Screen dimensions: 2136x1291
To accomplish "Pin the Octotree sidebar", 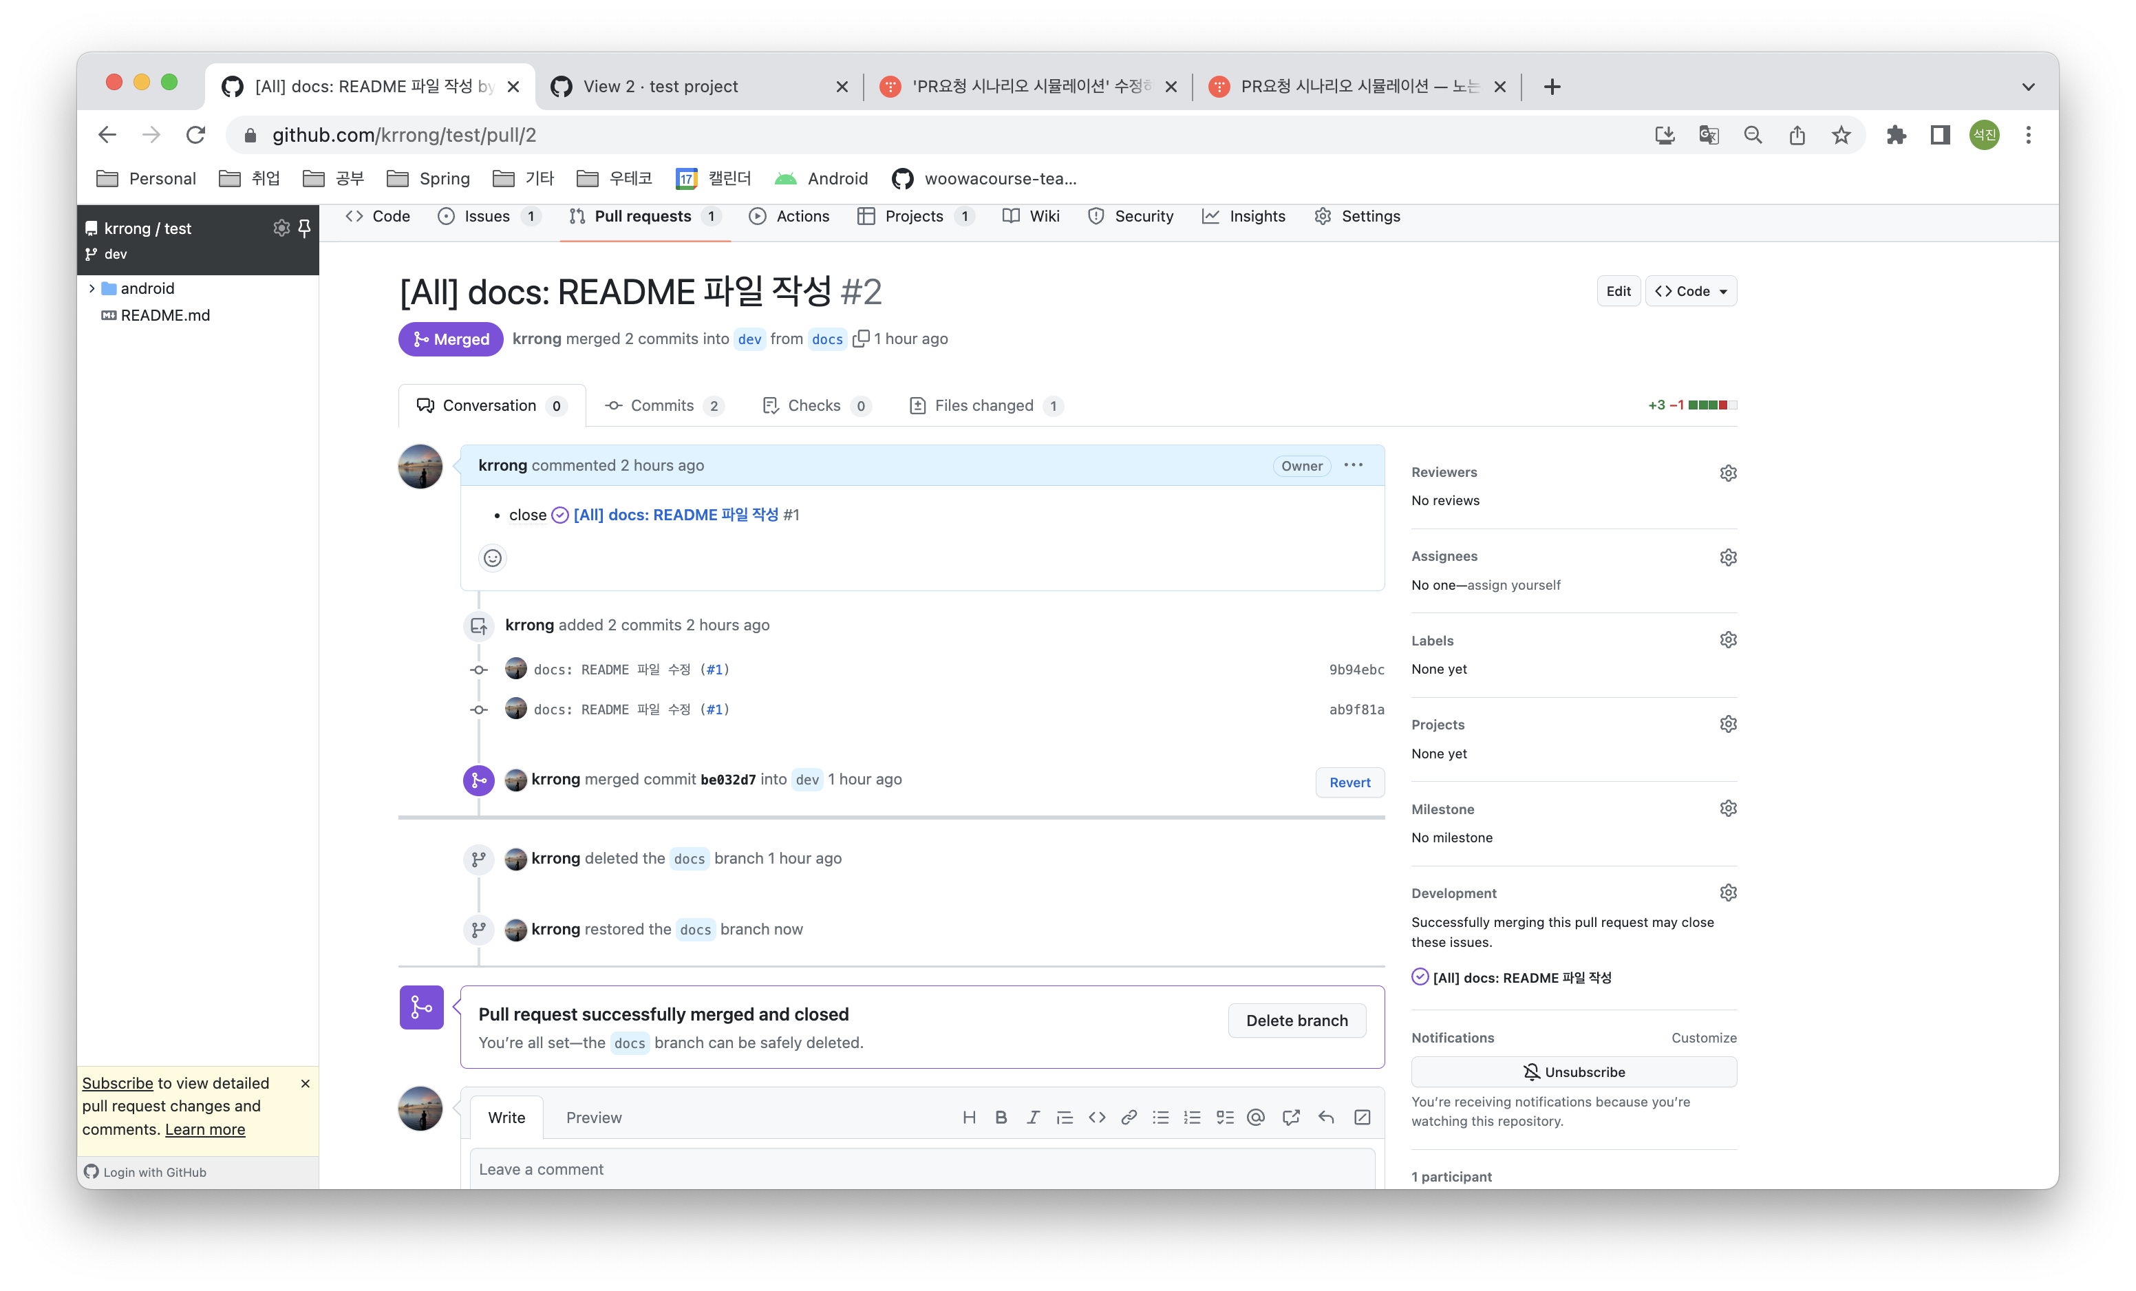I will tap(304, 227).
